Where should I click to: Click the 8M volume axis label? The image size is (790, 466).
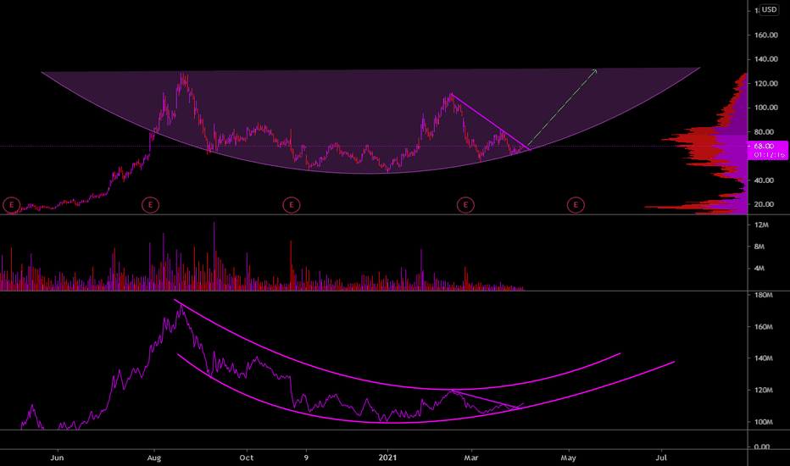click(759, 247)
